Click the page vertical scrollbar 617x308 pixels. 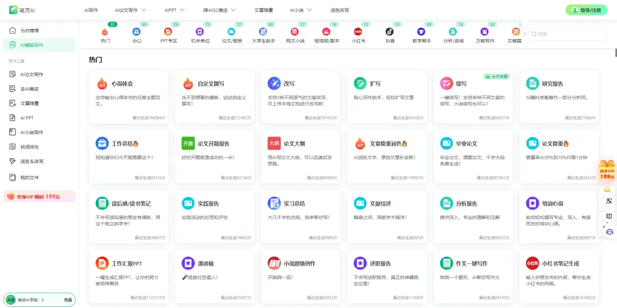[615, 53]
